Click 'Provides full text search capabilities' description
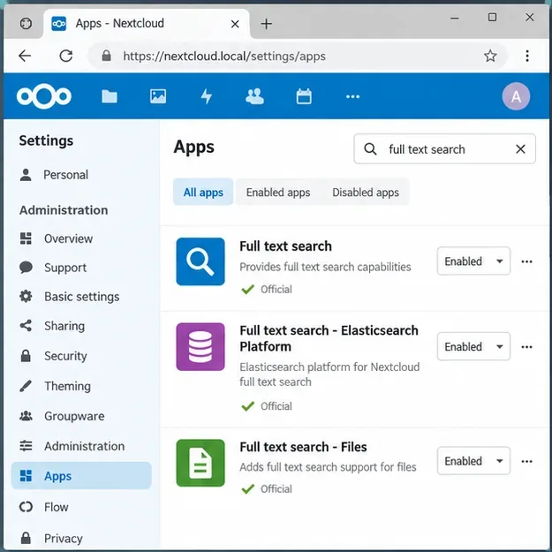 [325, 267]
